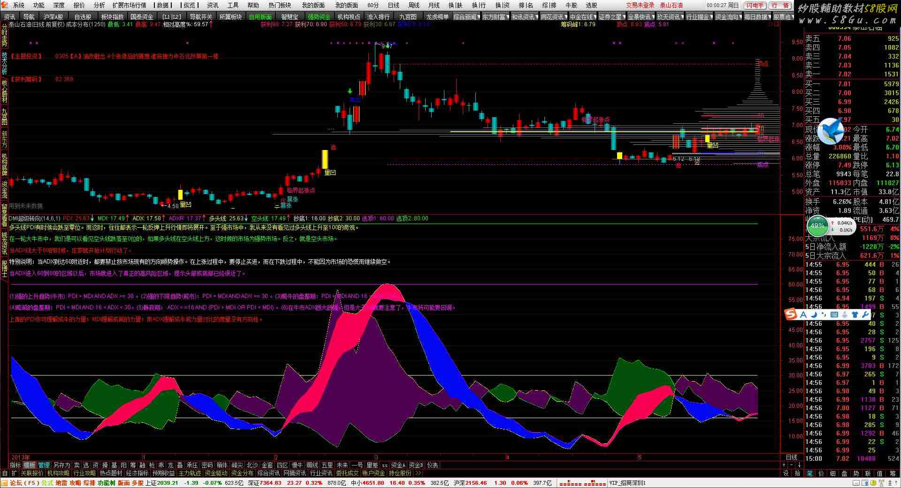Open the 分析 menu

pos(99,5)
